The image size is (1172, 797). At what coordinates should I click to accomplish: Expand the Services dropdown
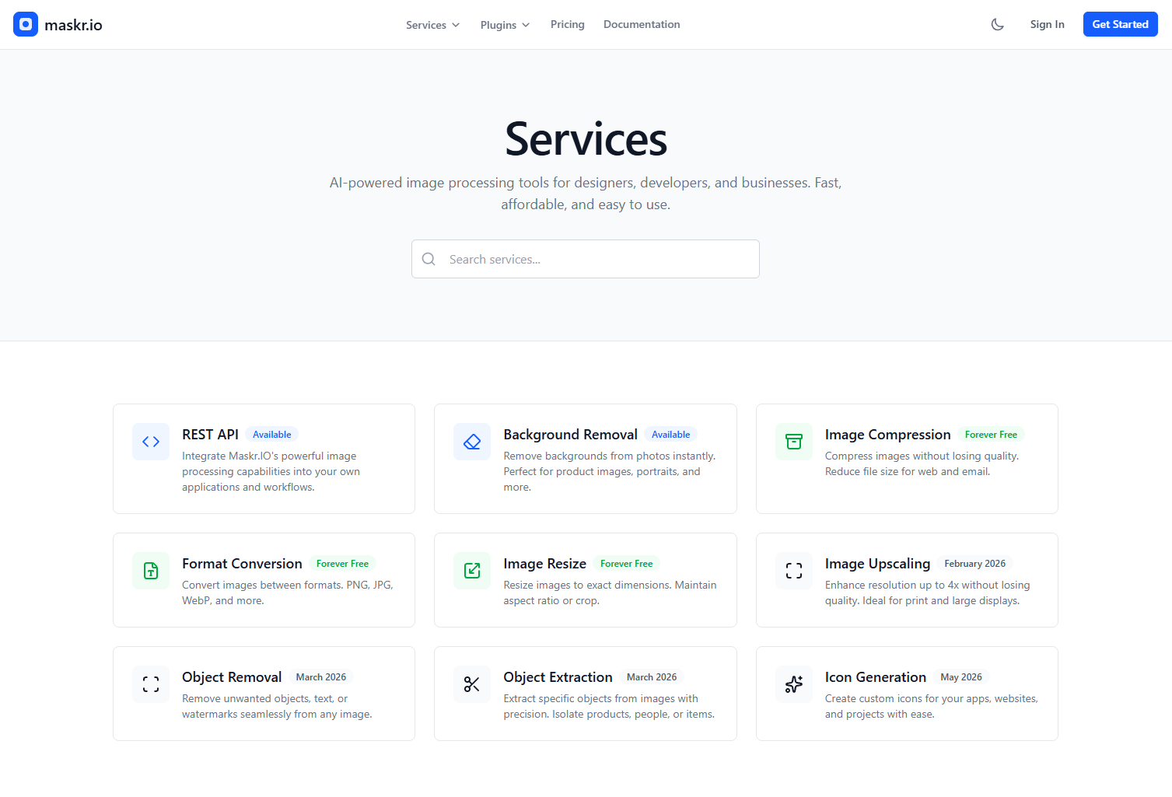pyautogui.click(x=432, y=24)
